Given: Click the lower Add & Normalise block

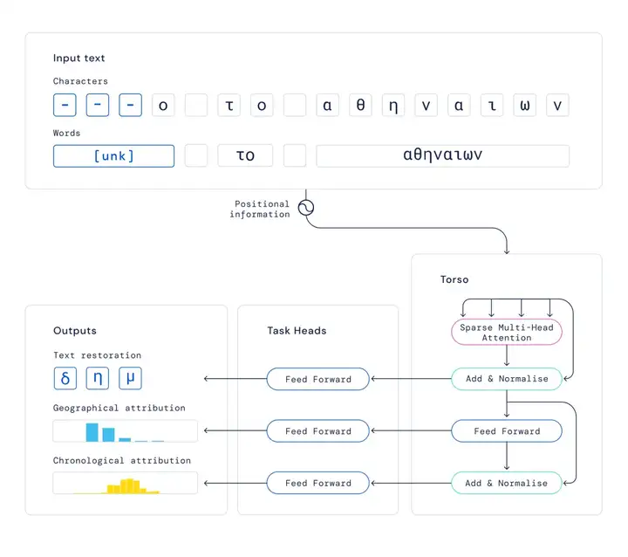Looking at the screenshot, I should [x=507, y=483].
